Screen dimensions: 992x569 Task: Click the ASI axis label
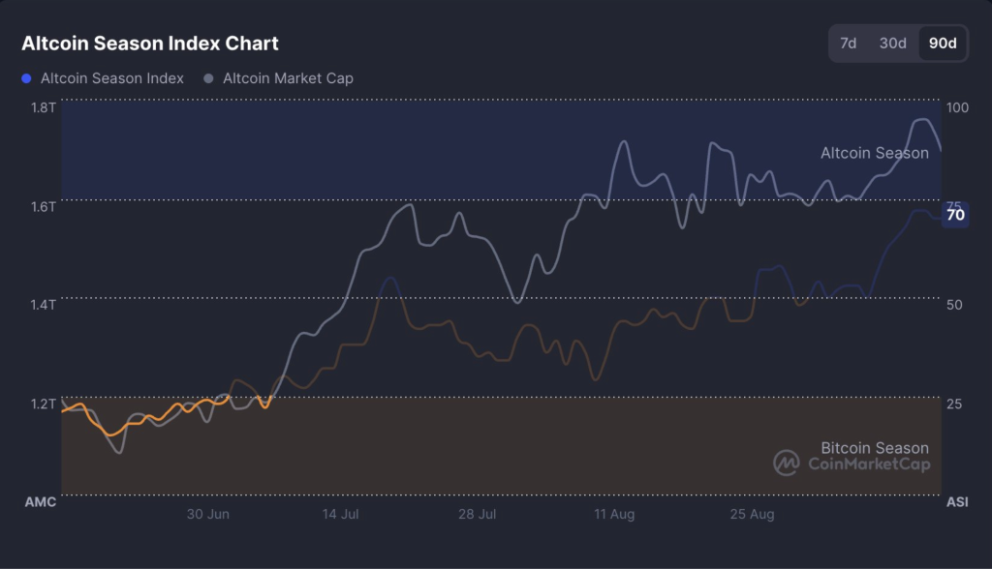pyautogui.click(x=957, y=502)
